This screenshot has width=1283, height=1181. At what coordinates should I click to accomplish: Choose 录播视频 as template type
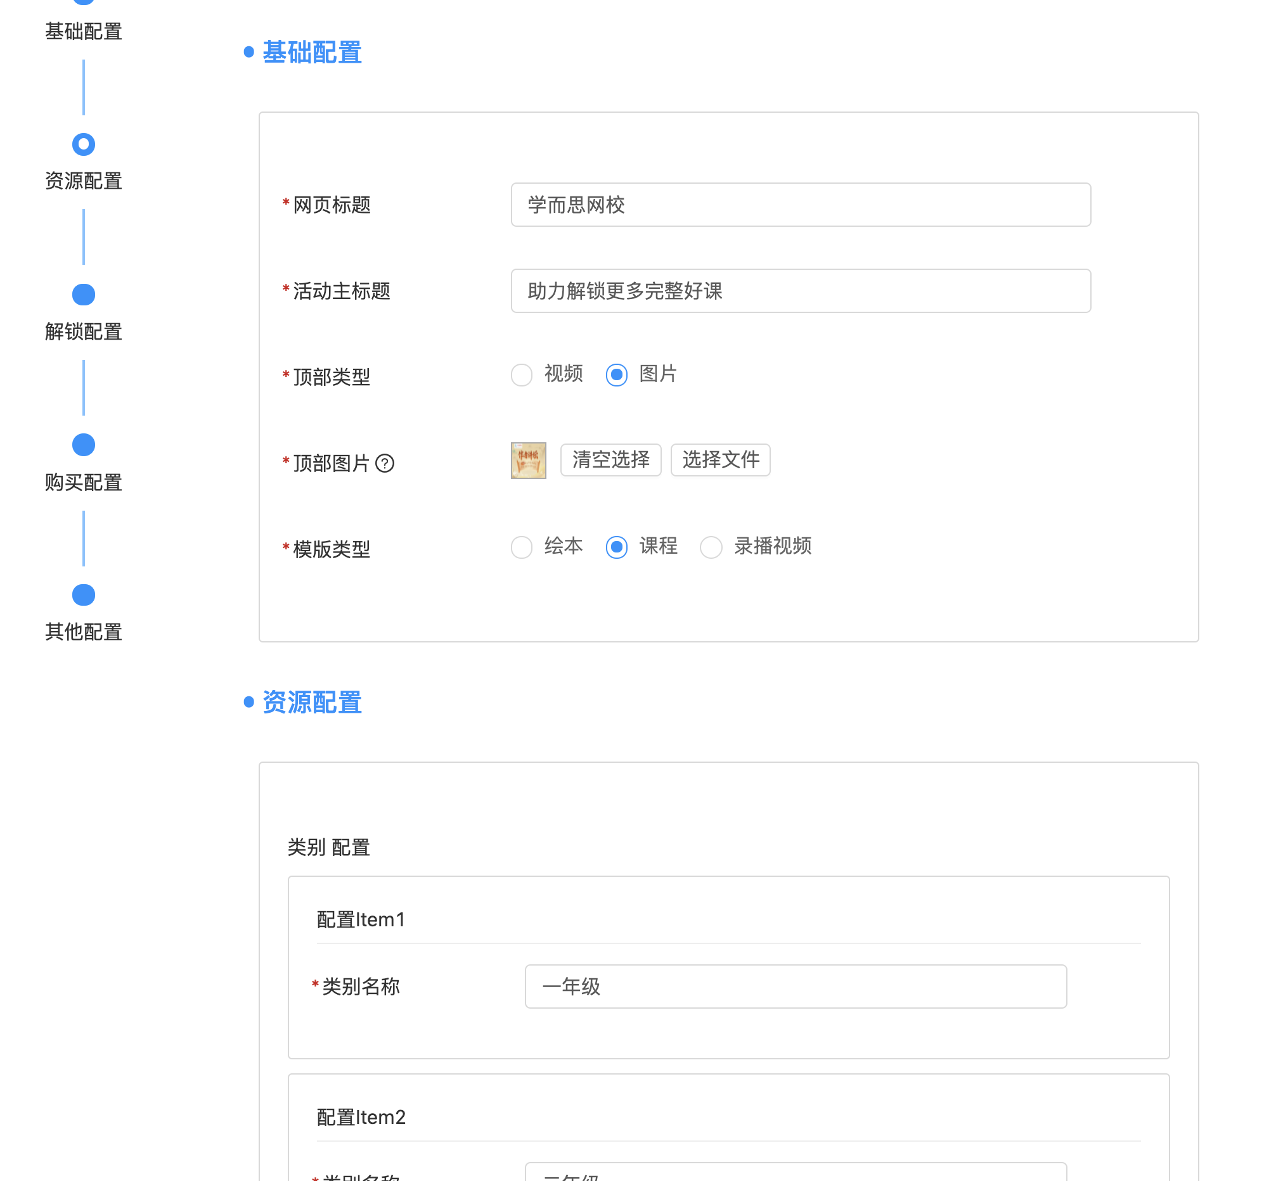(x=711, y=547)
